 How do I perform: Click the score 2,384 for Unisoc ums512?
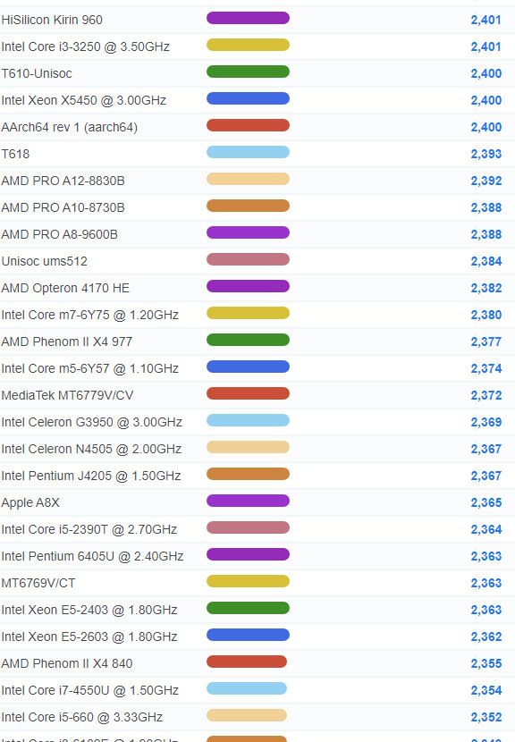tap(486, 261)
